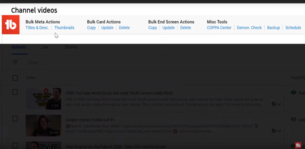Image resolution: width=305 pixels, height=149 pixels.
Task: Open the Thumbnails bulk action
Action: (64, 28)
